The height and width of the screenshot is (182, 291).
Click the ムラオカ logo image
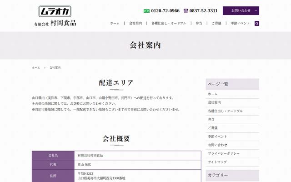pyautogui.click(x=55, y=11)
